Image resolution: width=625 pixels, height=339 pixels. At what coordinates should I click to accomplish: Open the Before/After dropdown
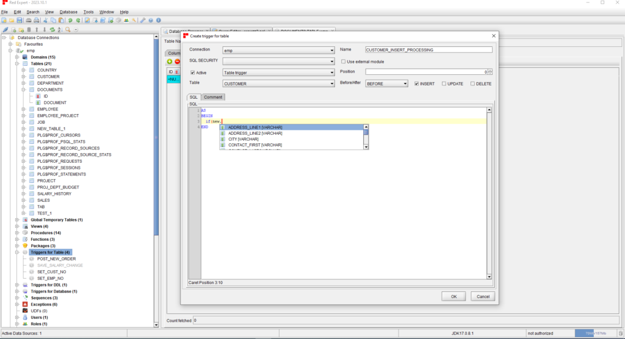386,84
